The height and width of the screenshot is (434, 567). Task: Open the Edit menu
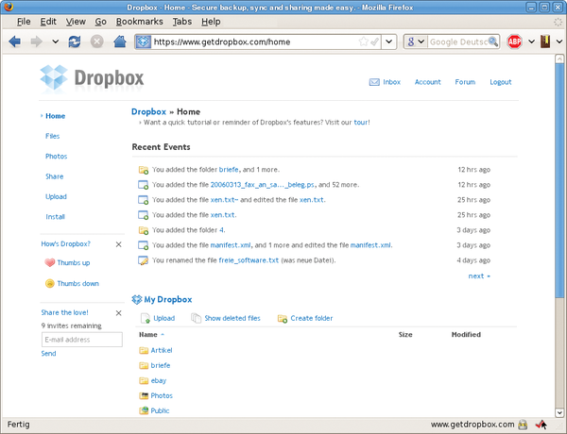(x=48, y=22)
